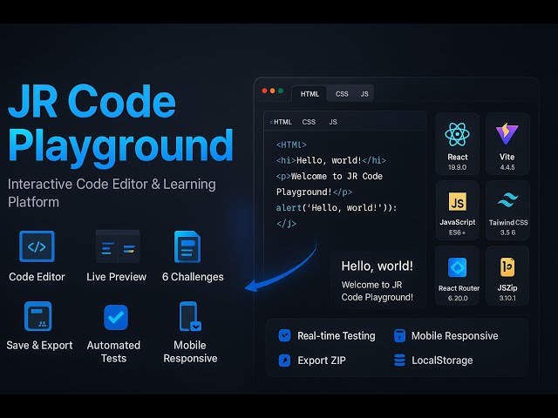The width and height of the screenshot is (558, 418).
Task: Click the Welcome to JR preview paragraph
Action: pos(378,291)
